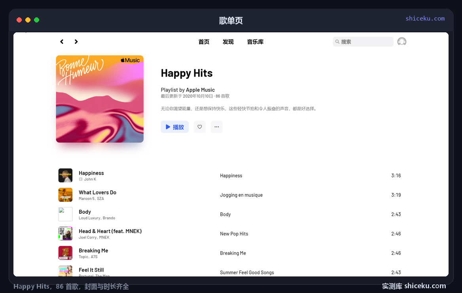
Task: Select the track title What Lovers Do
Action: click(x=98, y=192)
